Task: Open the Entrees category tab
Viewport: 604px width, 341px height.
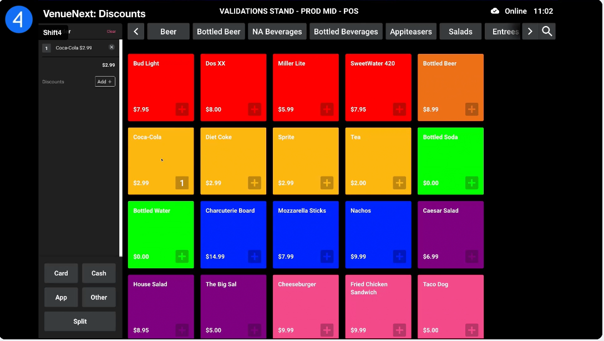Action: point(503,32)
